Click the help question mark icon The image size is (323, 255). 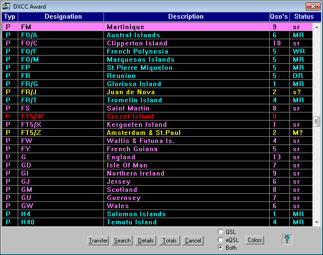point(287,240)
